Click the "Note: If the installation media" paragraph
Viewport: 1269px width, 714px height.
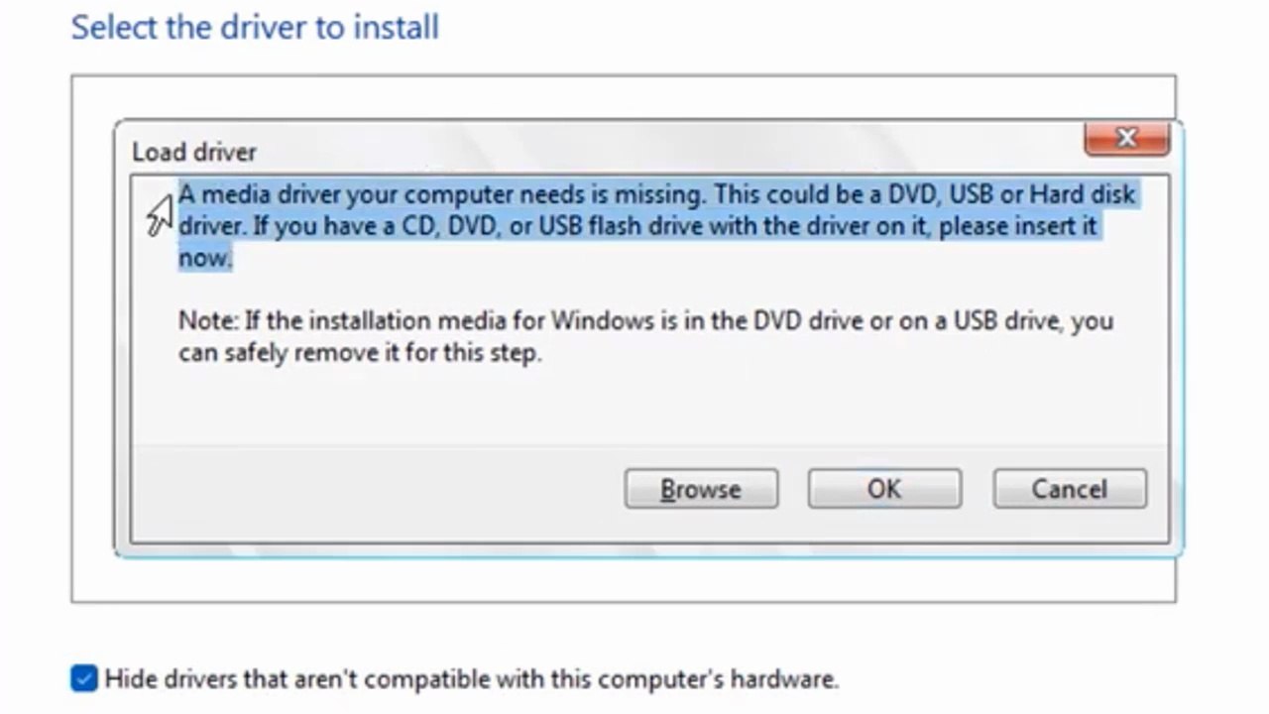pyautogui.click(x=644, y=336)
